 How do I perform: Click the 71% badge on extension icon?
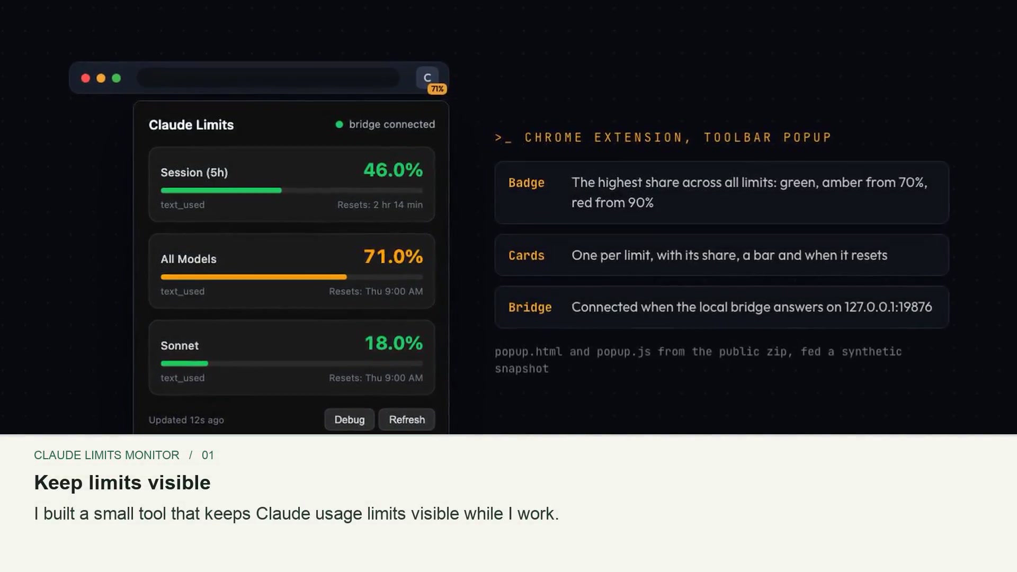(x=437, y=89)
